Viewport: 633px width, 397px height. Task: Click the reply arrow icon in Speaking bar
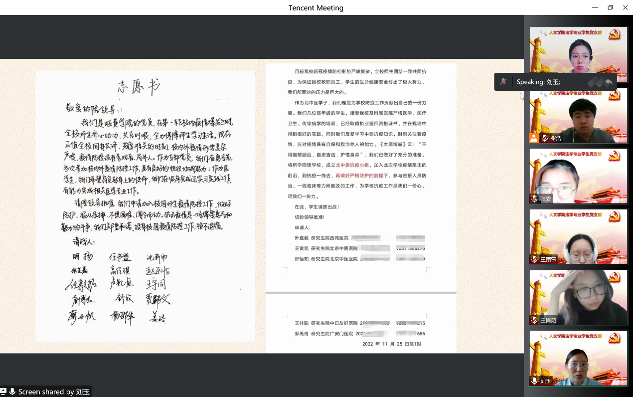608,82
